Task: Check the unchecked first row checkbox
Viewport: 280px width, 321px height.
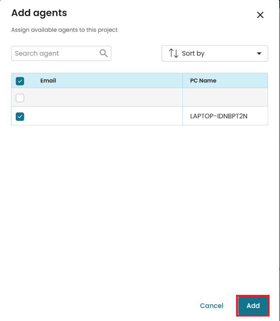Action: click(x=20, y=98)
